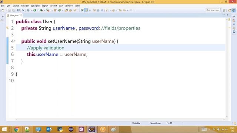Open the Search menu
Screen dimensions: 237x133
click(x=45, y=6)
